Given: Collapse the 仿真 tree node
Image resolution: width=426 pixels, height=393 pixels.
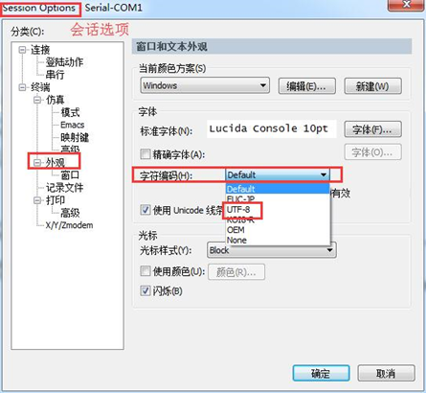Looking at the screenshot, I should pos(37,100).
